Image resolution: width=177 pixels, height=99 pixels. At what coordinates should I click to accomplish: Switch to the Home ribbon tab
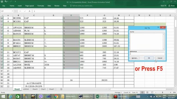click(12, 6)
